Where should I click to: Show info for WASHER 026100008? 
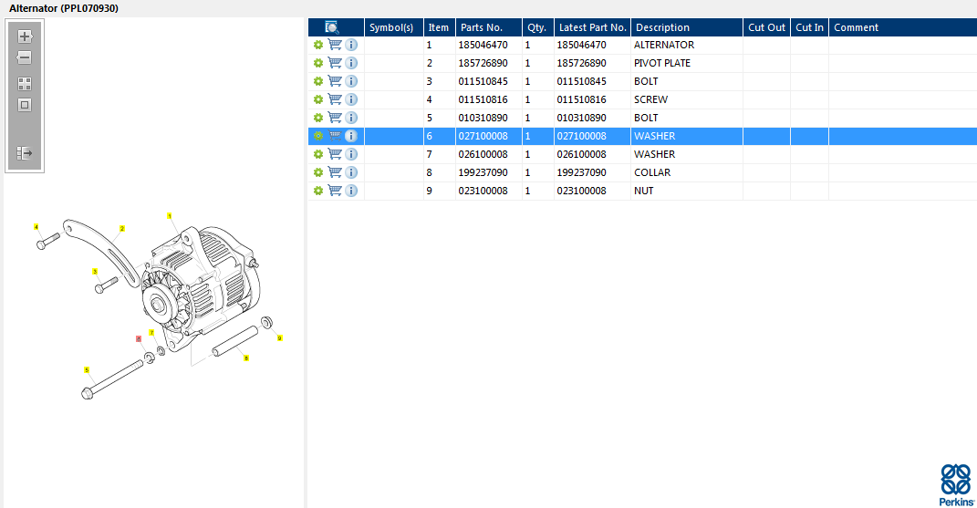coord(351,154)
